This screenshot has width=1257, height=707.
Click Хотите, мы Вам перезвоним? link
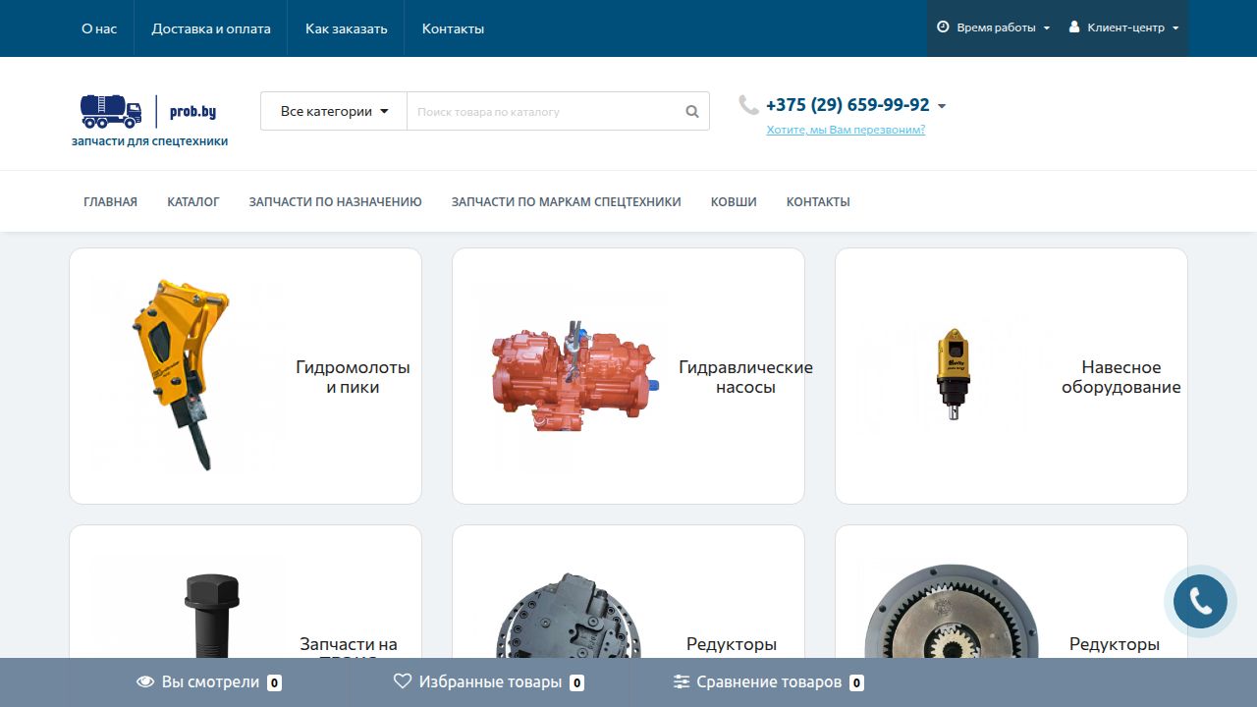(846, 130)
